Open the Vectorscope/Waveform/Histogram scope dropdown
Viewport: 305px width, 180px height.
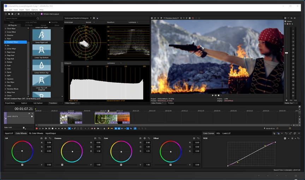[x=91, y=18]
